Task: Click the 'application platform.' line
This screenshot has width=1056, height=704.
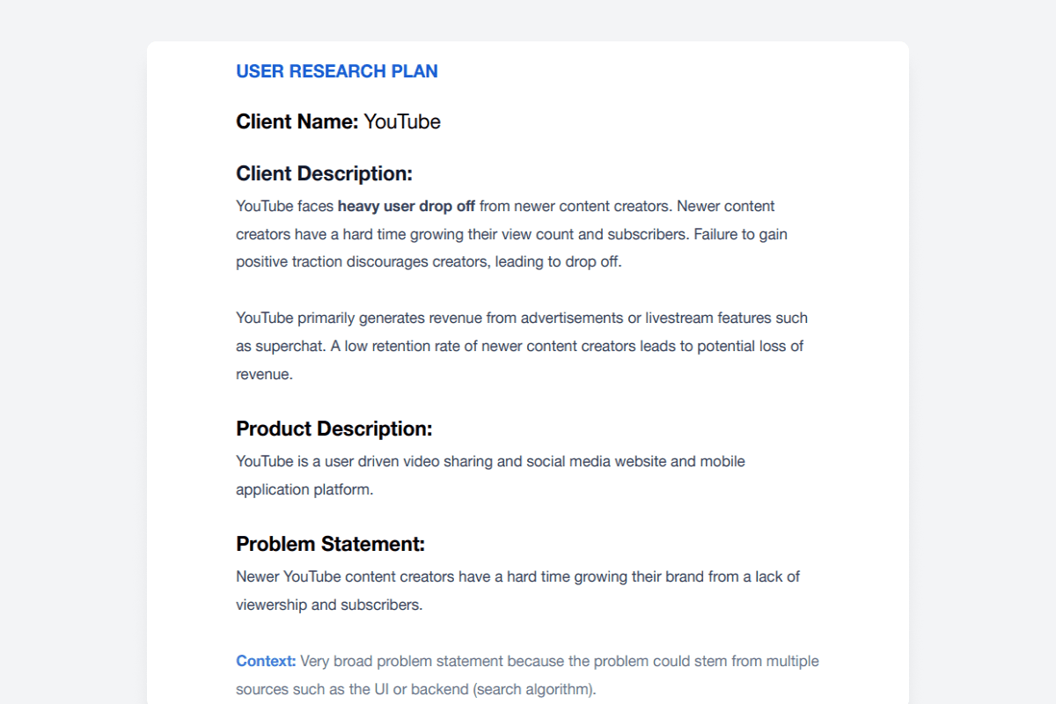Action: coord(304,489)
